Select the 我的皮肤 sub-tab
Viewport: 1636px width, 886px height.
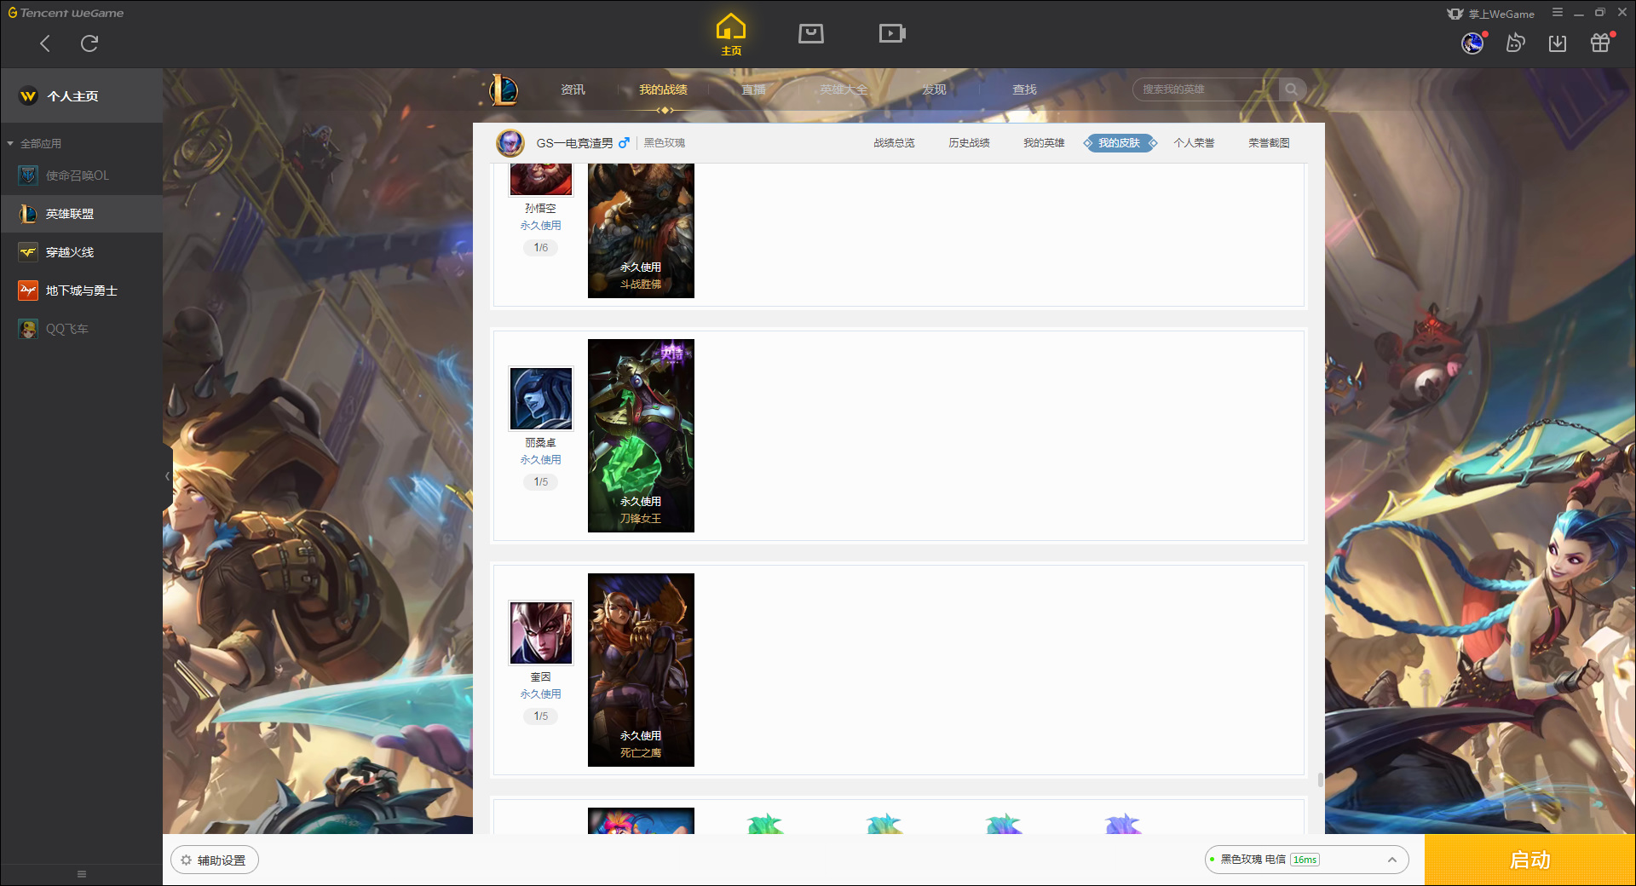1120,143
